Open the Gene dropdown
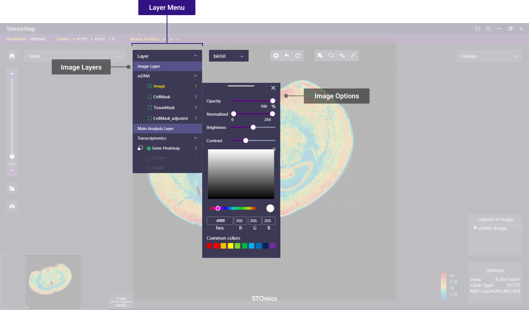529x310 pixels. [x=75, y=56]
